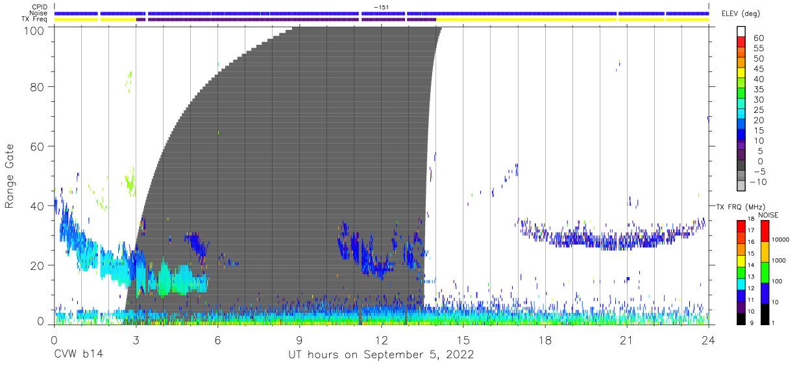Viewport: 797px width, 368px height.
Task: Click the red segment of the ELEV colorbar
Action: tap(742, 43)
